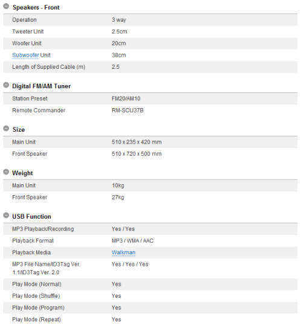Click the Front Speaker 27kg weight value

(118, 198)
